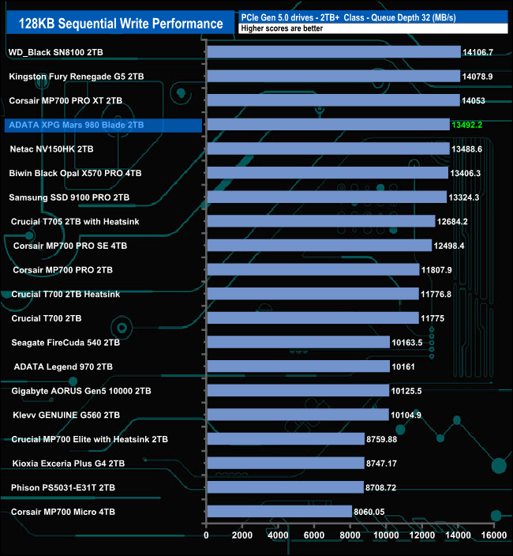Screen dimensions: 513x556
Task: Click the value 10161
Action: click(403, 366)
